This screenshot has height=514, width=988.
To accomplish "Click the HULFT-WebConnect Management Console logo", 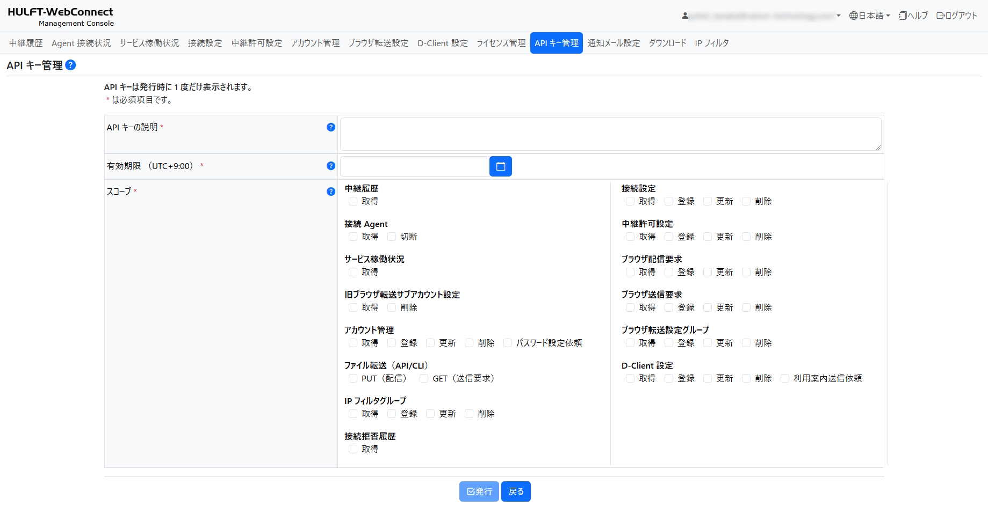I will click(x=61, y=16).
